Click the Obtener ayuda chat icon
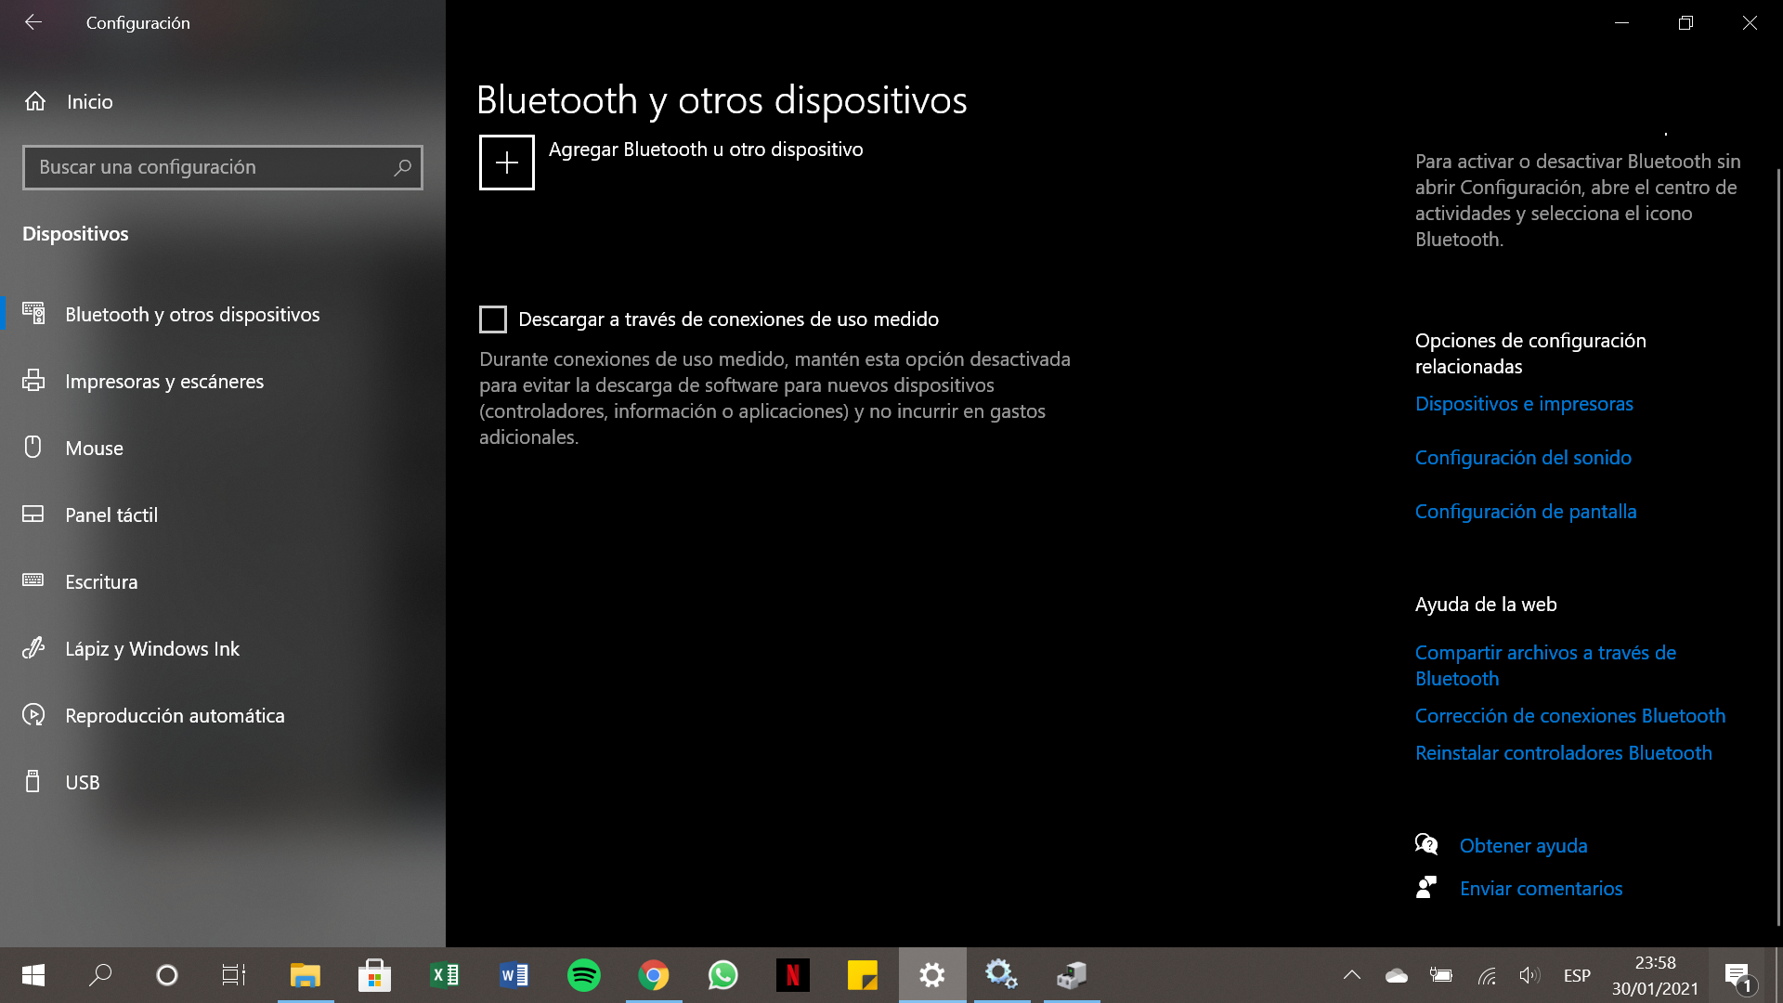 [x=1426, y=844]
